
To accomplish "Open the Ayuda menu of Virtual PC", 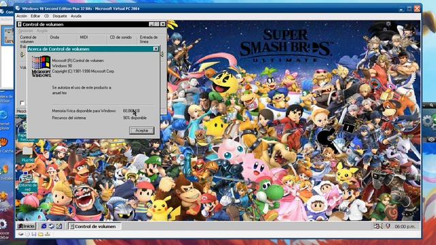I will [x=76, y=16].
